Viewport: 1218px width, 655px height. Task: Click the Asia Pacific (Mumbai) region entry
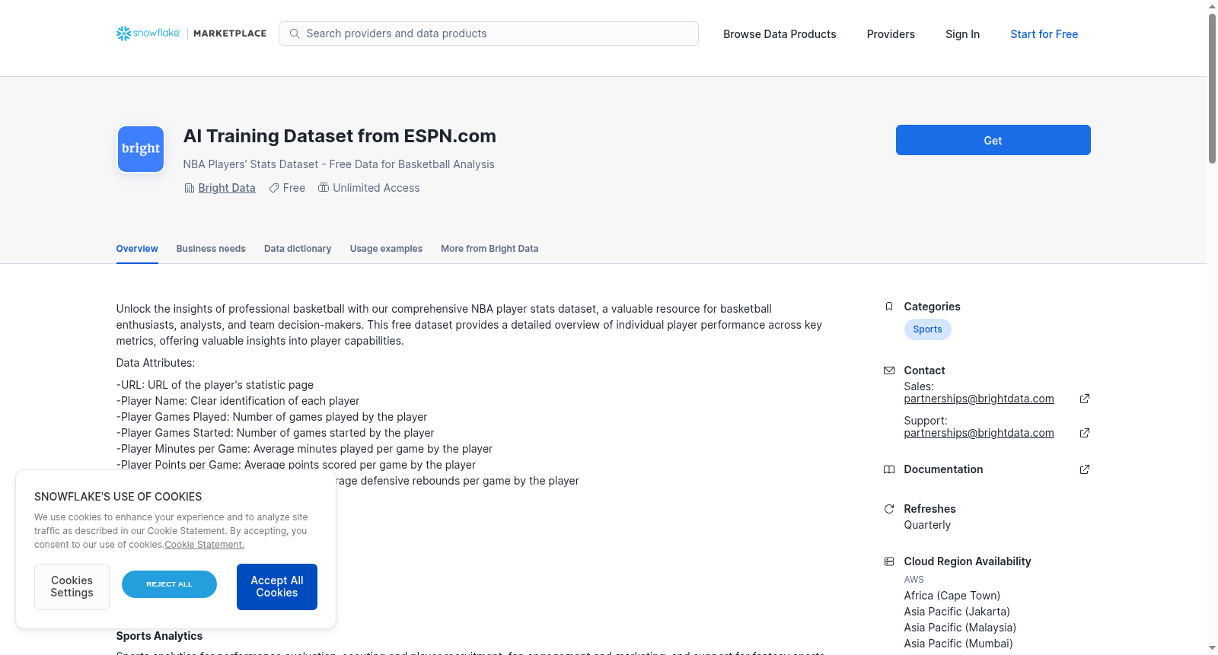pos(958,644)
